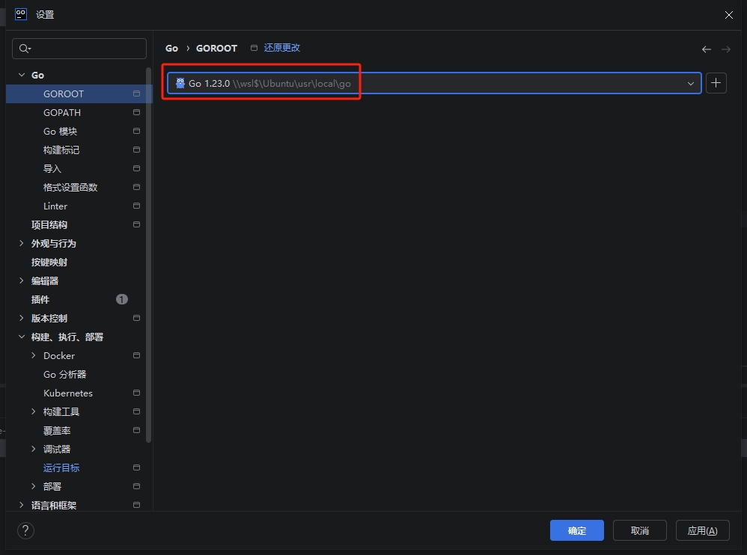
Task: Click the project-level icon beside Docker row
Action: [136, 355]
